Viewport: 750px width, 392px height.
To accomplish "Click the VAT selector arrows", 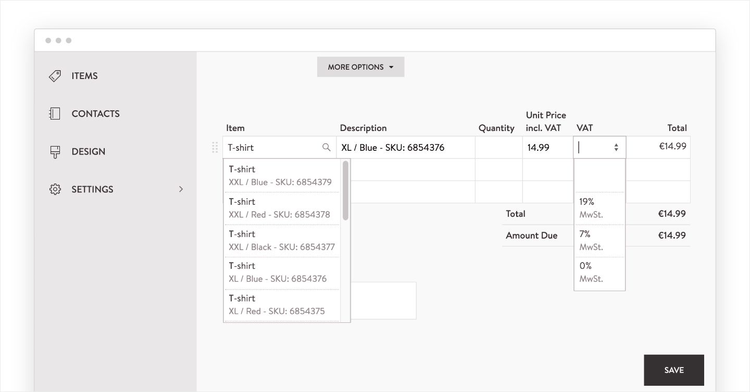I will pyautogui.click(x=616, y=148).
